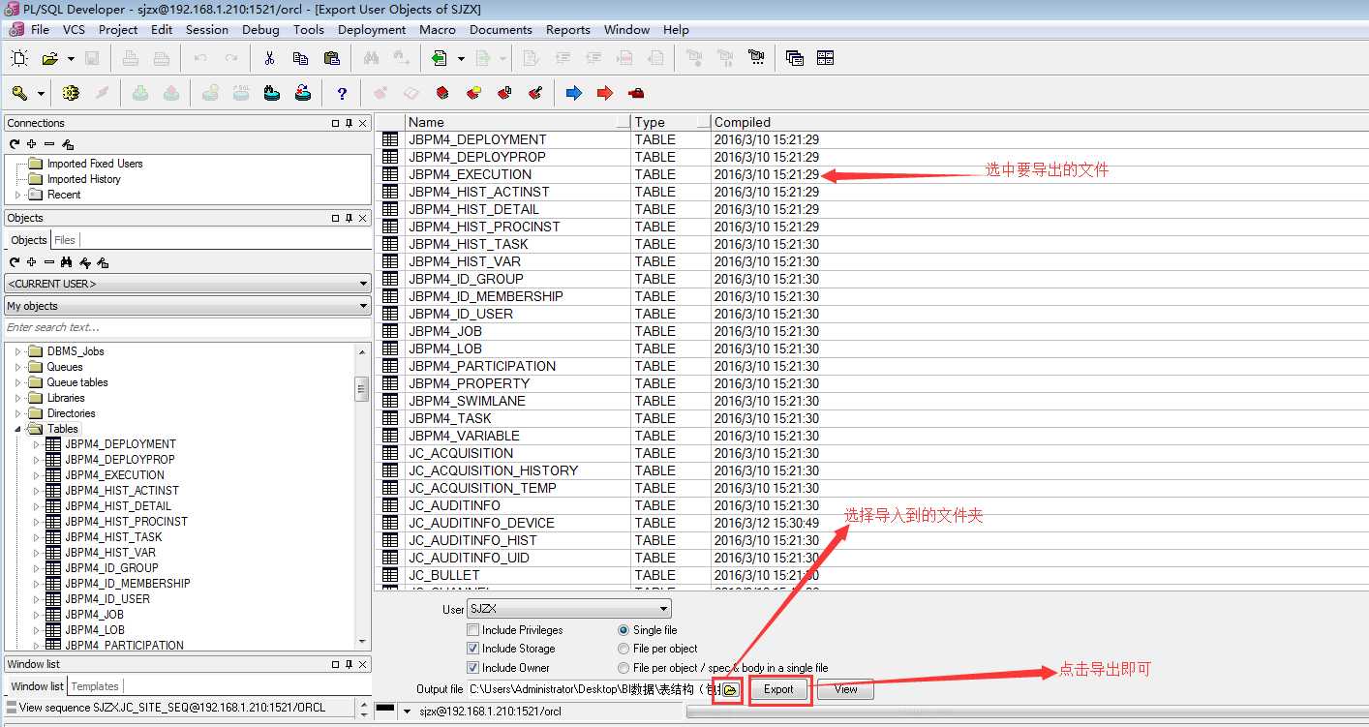Refresh the Connections panel

15,144
